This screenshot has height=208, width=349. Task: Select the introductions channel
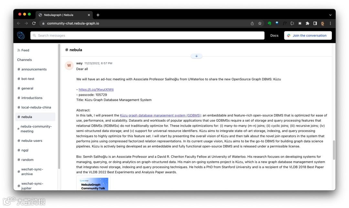click(x=35, y=98)
